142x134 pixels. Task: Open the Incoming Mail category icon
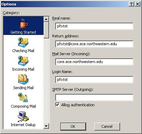pos(23,61)
